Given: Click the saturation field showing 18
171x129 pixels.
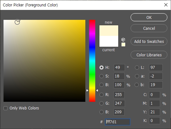Looking at the screenshot, I should pos(119,76).
